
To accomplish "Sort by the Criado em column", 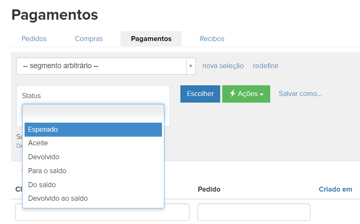I will tap(335, 189).
